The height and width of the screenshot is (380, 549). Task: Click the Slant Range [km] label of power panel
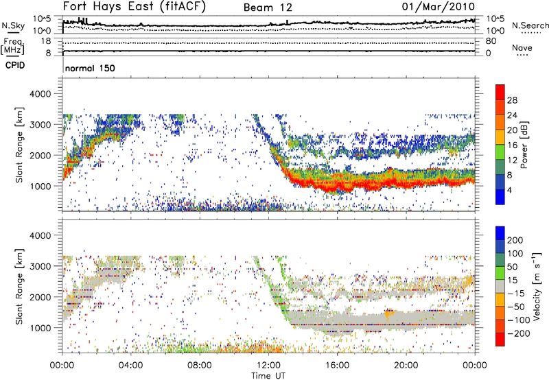(x=19, y=145)
